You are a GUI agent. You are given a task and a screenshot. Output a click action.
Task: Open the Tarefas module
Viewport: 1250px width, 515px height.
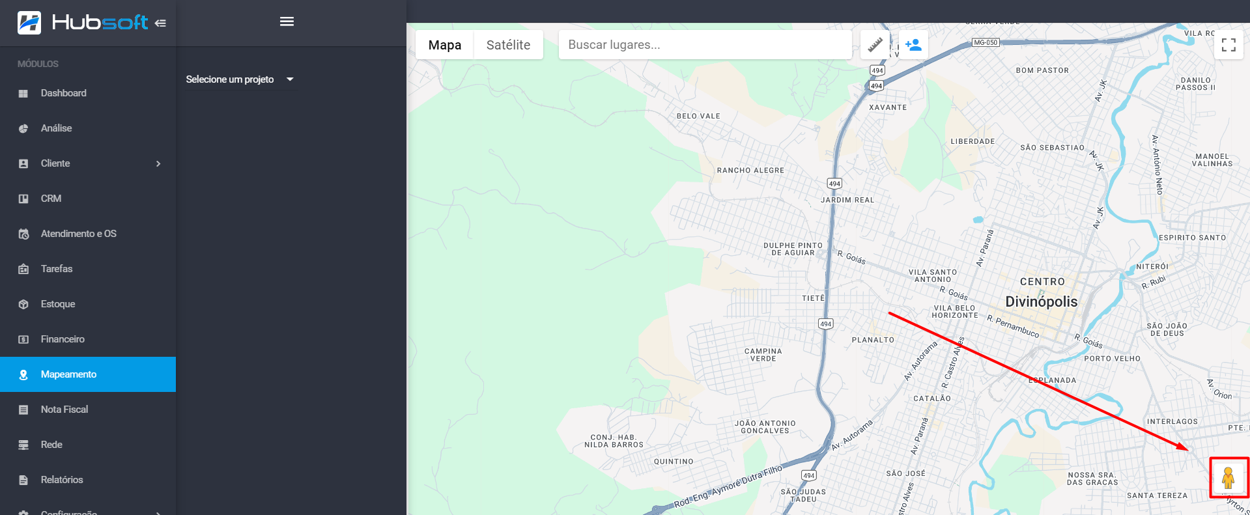click(88, 269)
